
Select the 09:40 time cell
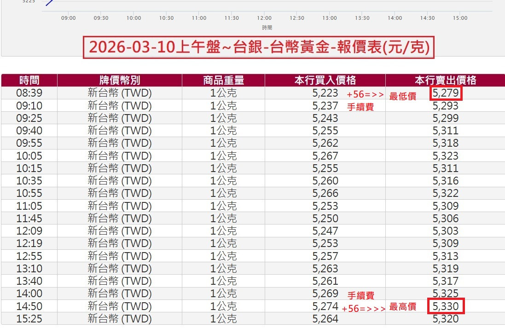pos(29,131)
